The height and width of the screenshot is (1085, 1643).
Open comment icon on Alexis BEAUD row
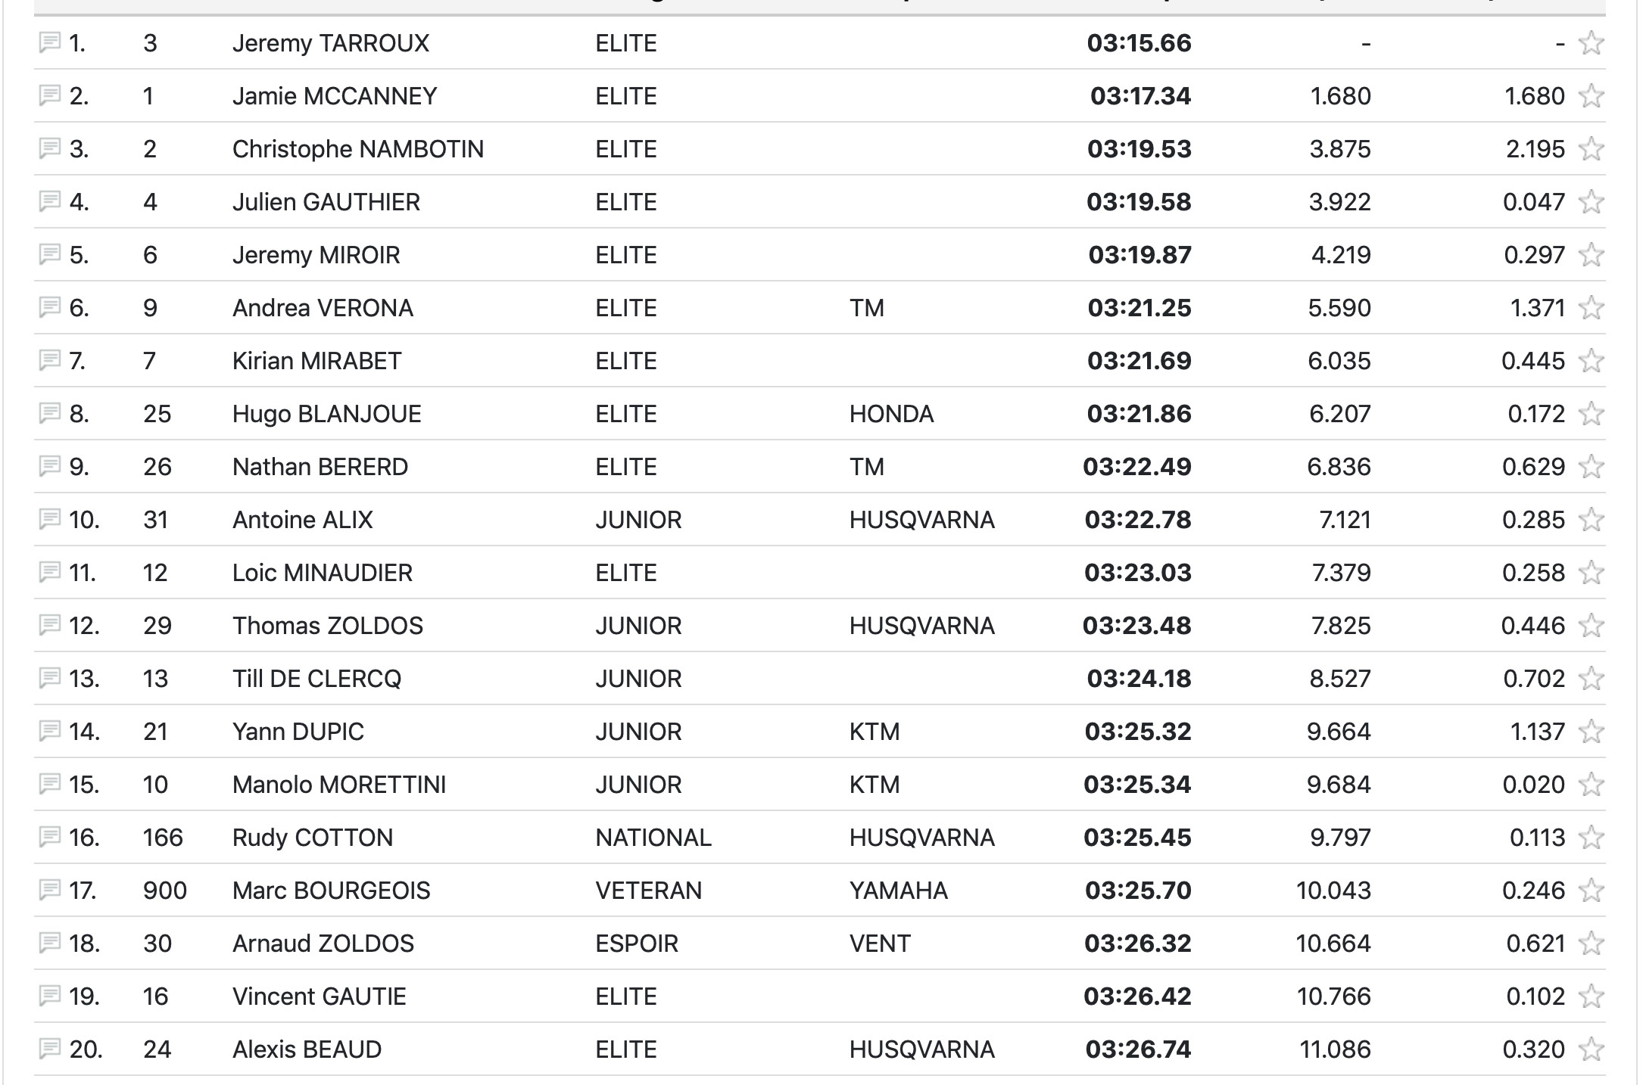[49, 1049]
